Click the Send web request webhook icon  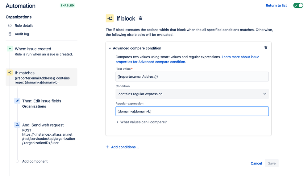pyautogui.click(x=17, y=125)
